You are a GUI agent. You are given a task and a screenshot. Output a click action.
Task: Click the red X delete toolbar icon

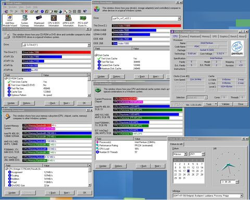(x=26, y=11)
